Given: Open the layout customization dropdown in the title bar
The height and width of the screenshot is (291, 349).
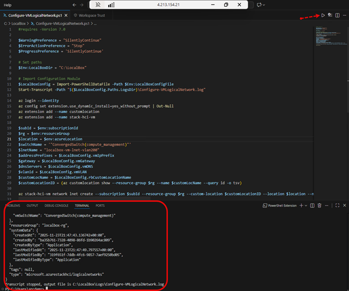Looking at the screenshot, I should [261, 5].
